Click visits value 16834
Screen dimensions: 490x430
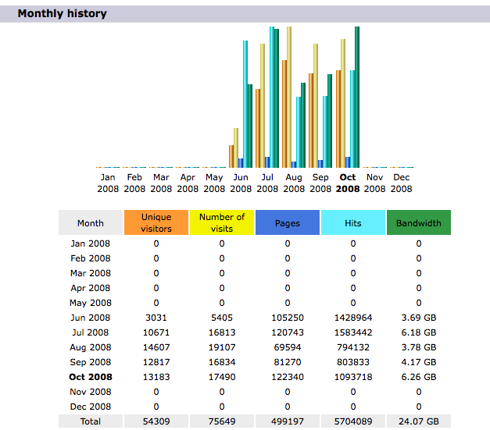[x=222, y=362]
